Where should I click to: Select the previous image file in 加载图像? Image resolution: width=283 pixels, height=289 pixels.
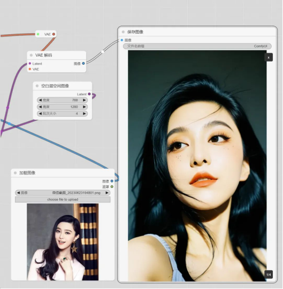(x=18, y=193)
